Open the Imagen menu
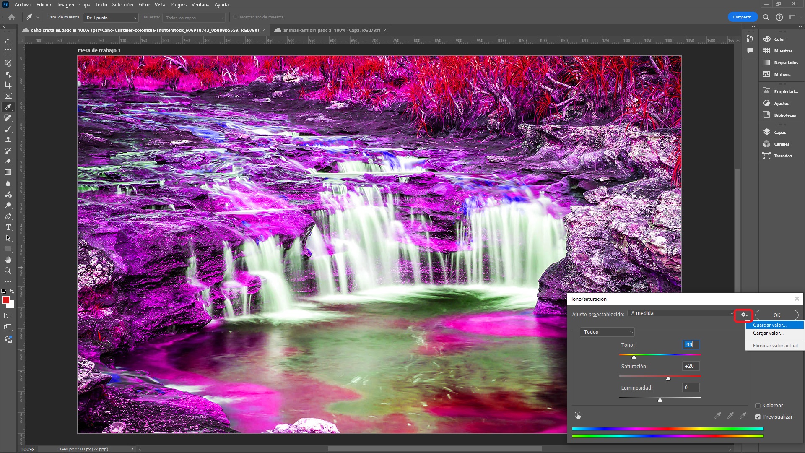 point(65,5)
